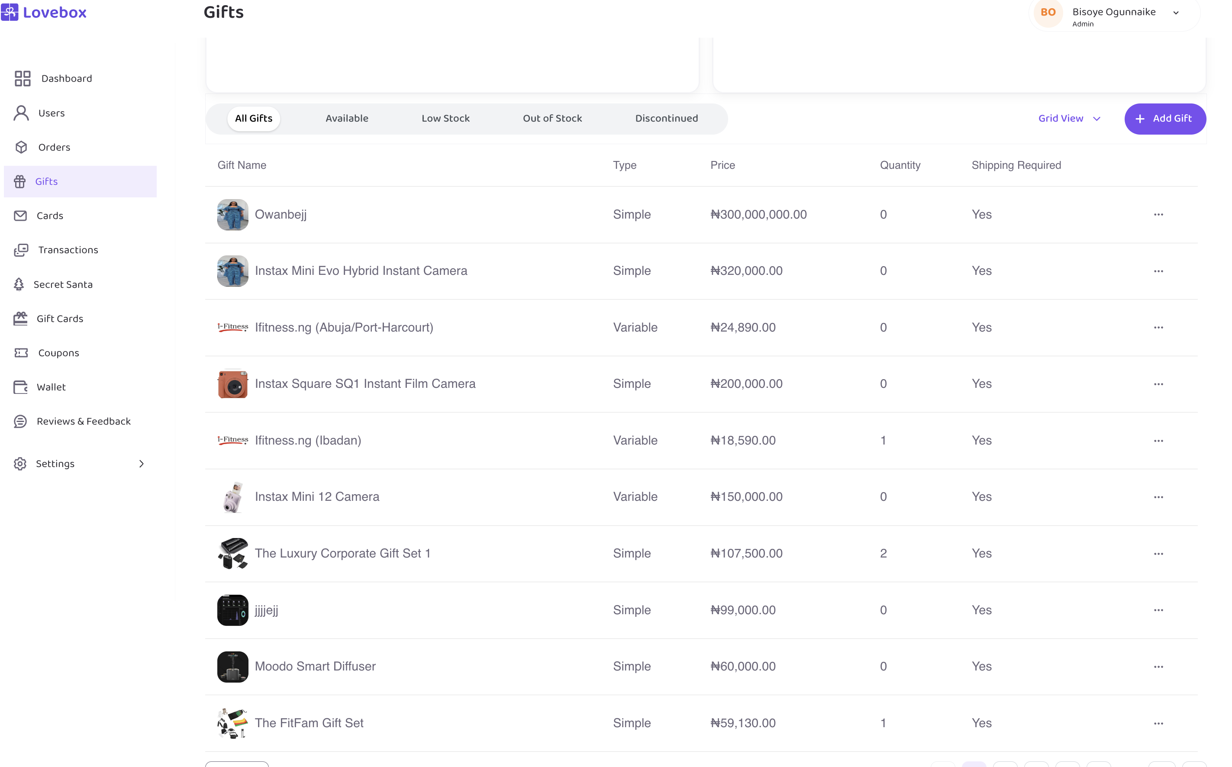Go to Transactions in the sidebar
Image resolution: width=1232 pixels, height=767 pixels.
tap(68, 250)
